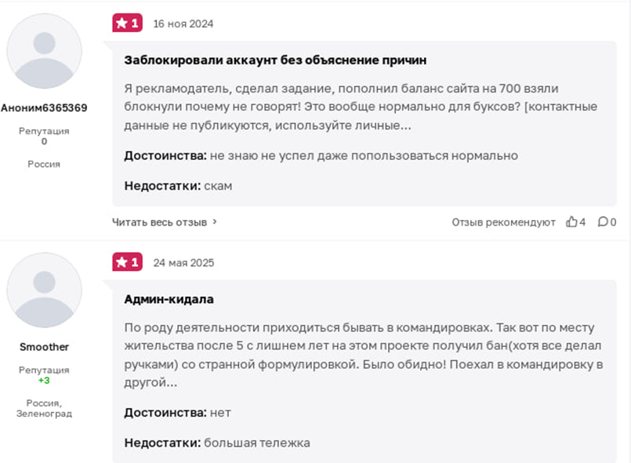Open the avatar of user Аноним6365369
Image resolution: width=631 pixels, height=463 pixels.
click(45, 51)
